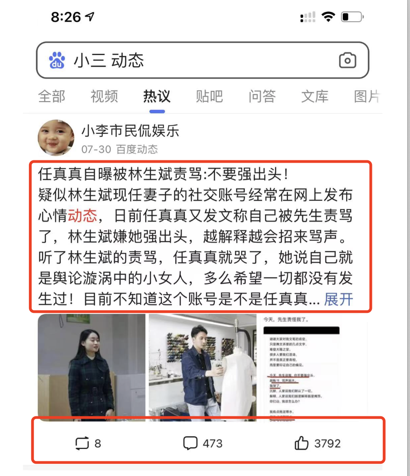Tap the battery indicator in status bar

click(x=352, y=17)
